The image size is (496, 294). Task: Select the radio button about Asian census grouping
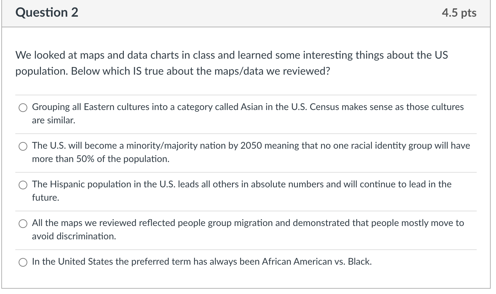(x=23, y=108)
